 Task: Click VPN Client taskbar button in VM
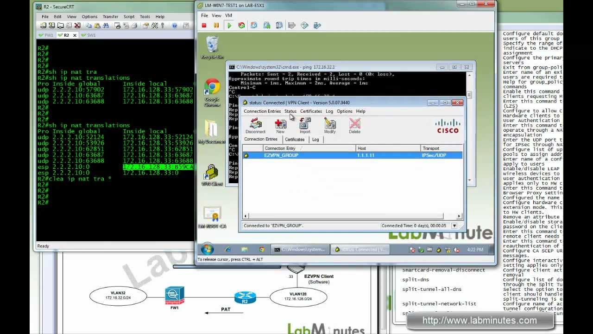click(360, 250)
